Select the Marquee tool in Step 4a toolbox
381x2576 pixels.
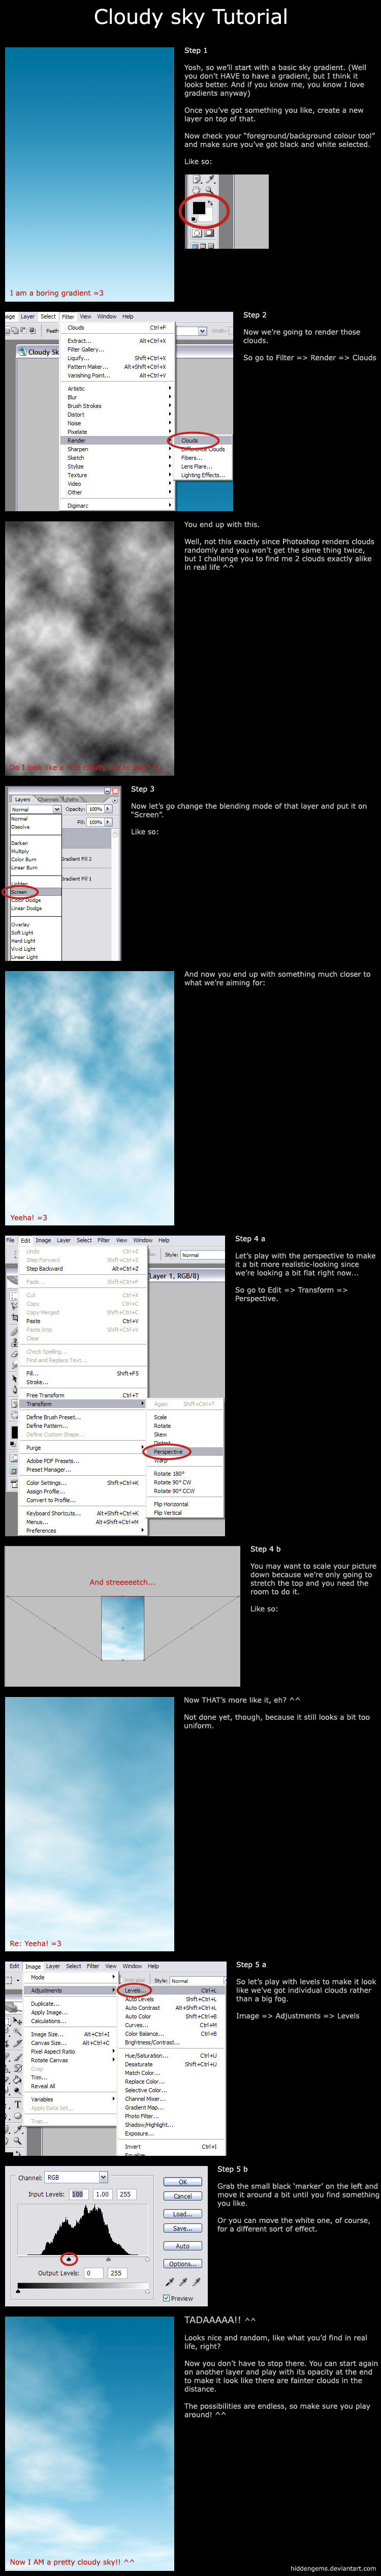[x=14, y=1296]
